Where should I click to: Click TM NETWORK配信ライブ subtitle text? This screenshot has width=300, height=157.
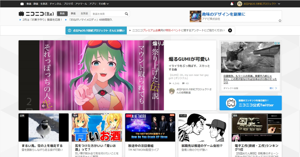(x=143, y=150)
